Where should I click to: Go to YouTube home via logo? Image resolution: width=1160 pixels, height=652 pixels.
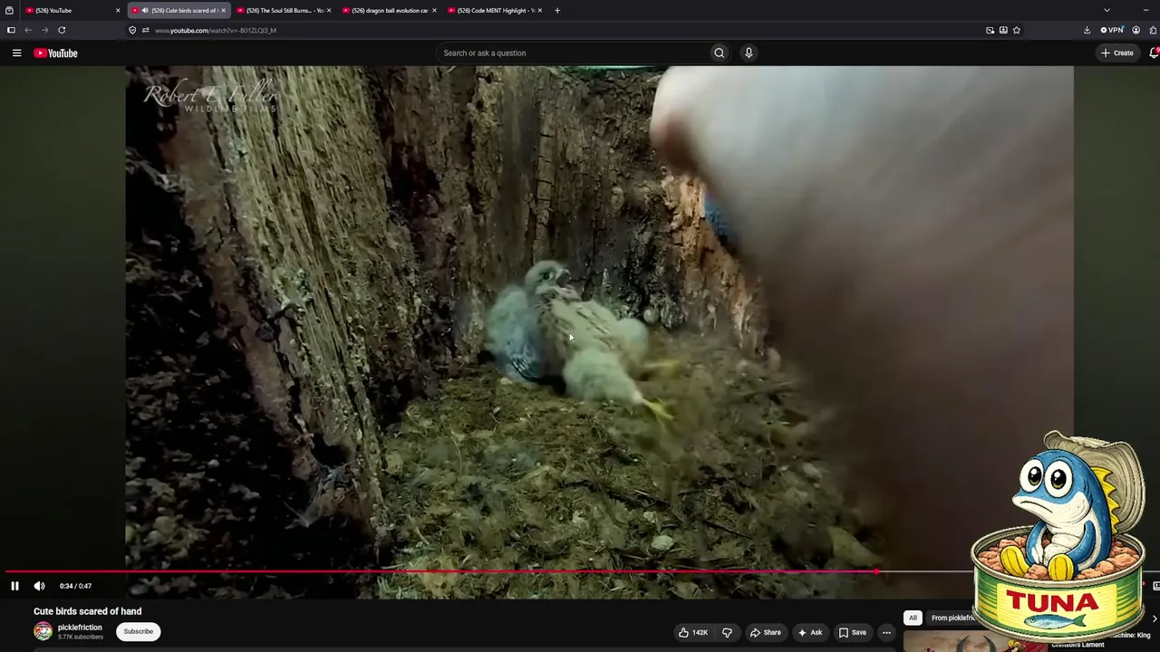[56, 53]
